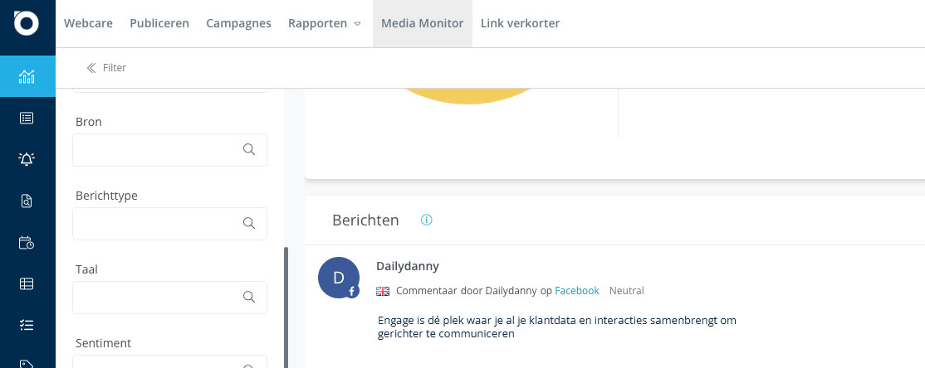Click the filter panel vertical scrollbar

click(286, 307)
